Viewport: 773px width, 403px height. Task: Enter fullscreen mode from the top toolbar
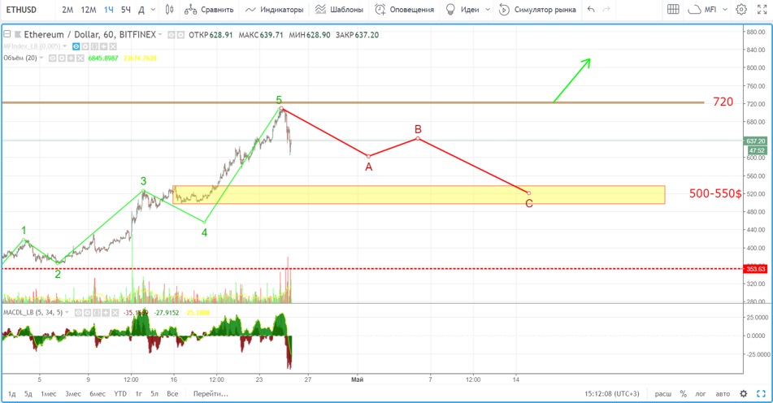point(762,10)
